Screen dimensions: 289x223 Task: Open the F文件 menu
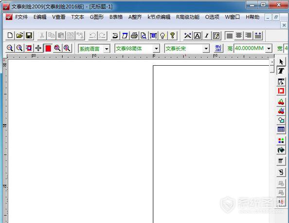[21, 17]
